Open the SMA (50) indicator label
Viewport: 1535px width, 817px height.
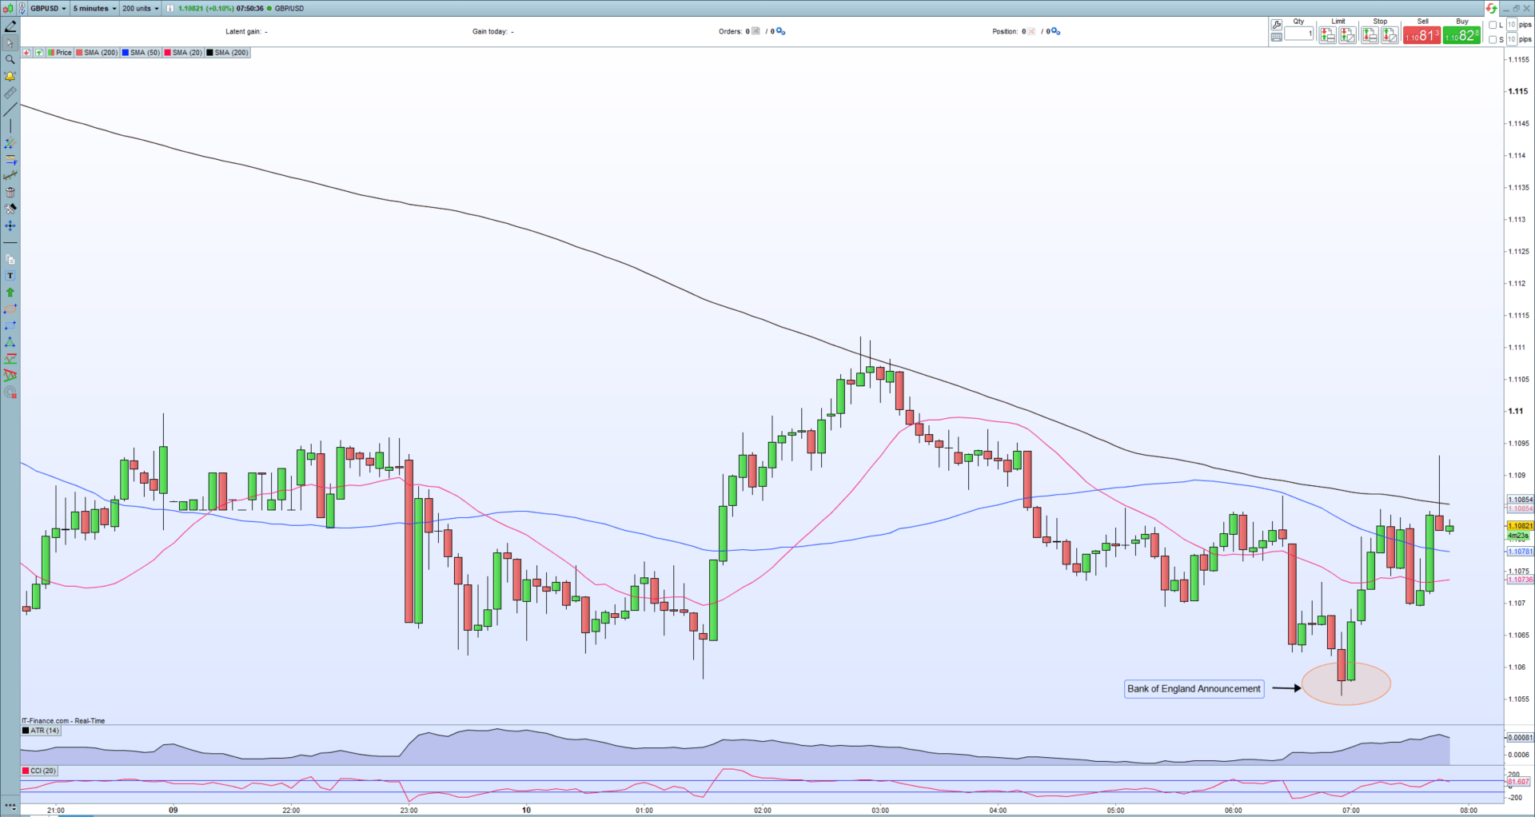click(141, 53)
